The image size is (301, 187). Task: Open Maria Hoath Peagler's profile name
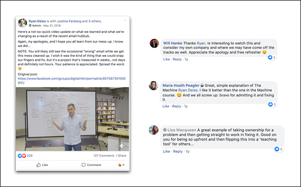pos(181,85)
